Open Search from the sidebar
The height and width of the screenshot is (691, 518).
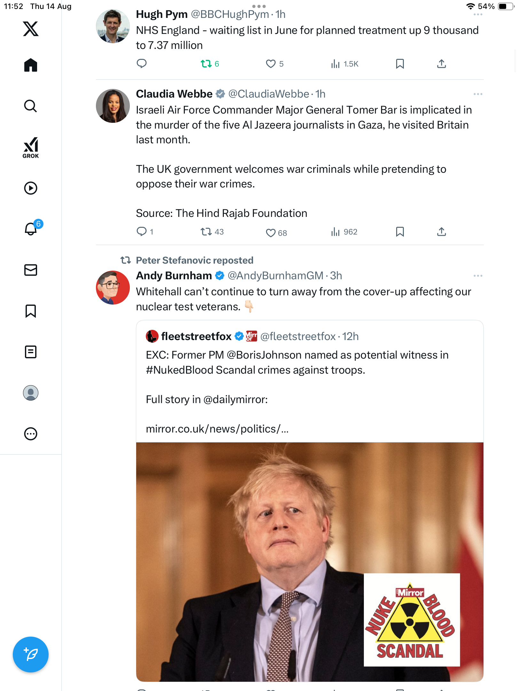click(31, 106)
